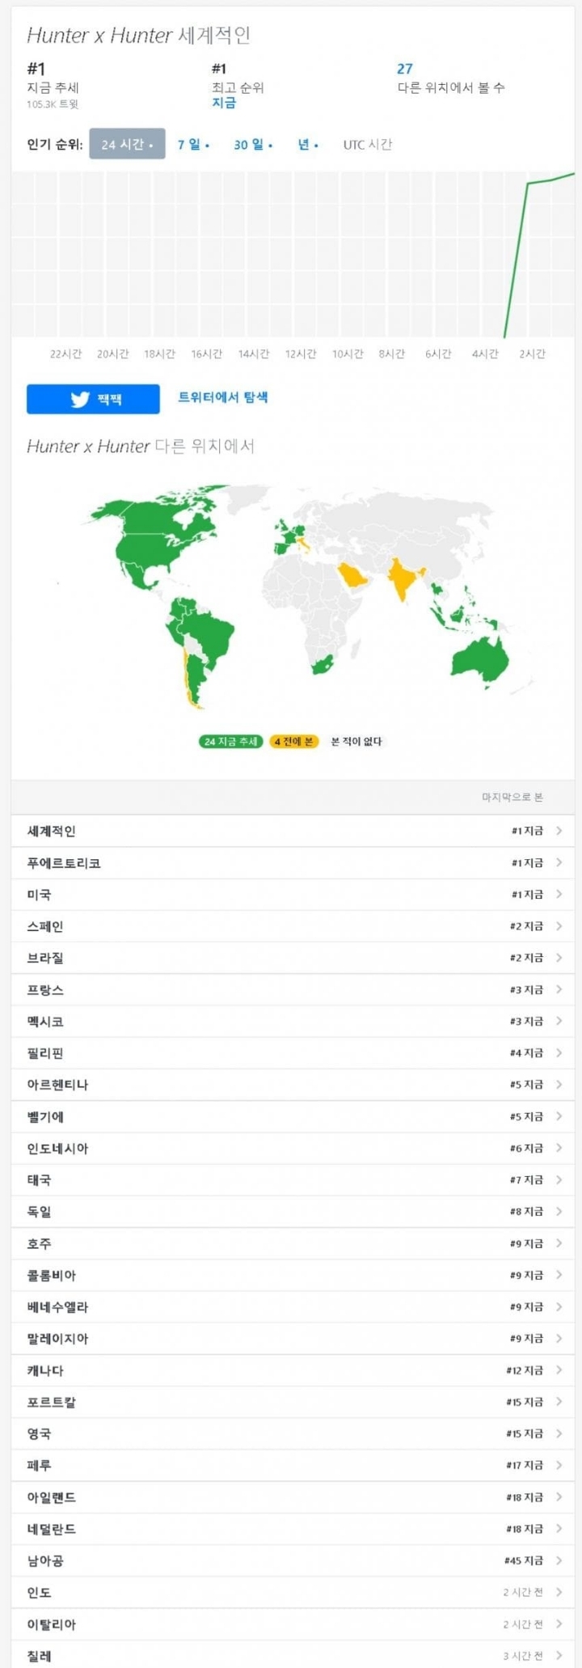This screenshot has height=1668, width=582.
Task: Select the 독일 row
Action: click(293, 1211)
